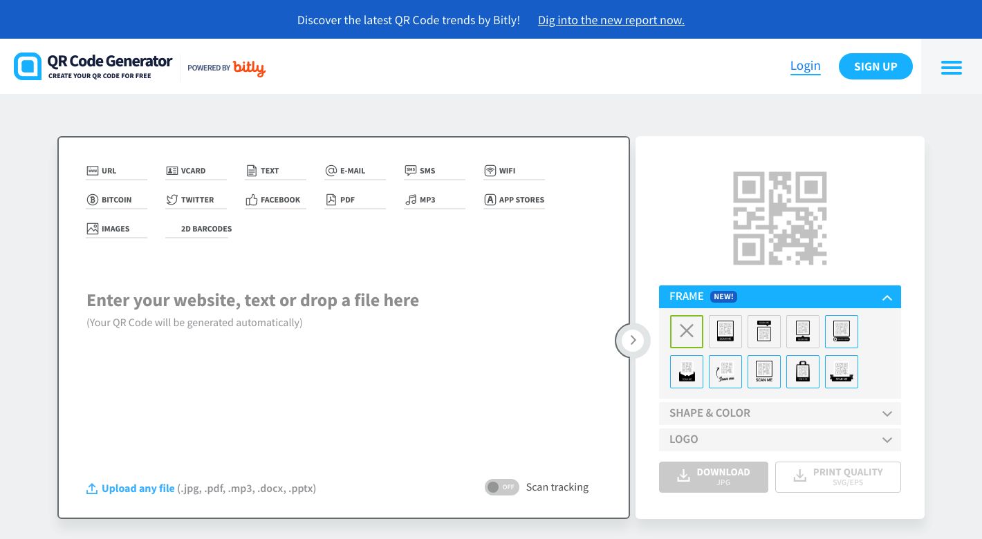Choose frame with speech bubble label on top
Viewport: 982px width, 539px height.
click(764, 332)
